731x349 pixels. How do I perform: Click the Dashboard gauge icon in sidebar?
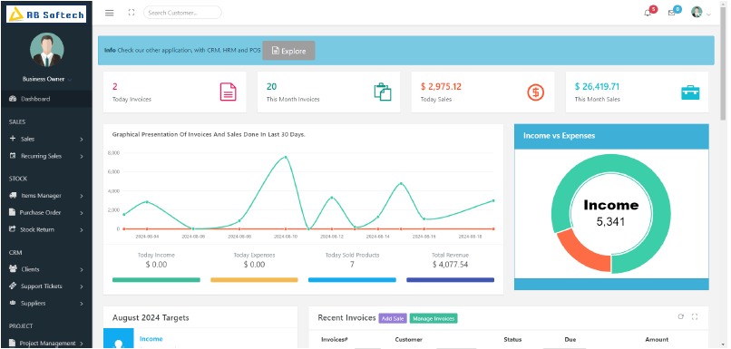(x=13, y=99)
